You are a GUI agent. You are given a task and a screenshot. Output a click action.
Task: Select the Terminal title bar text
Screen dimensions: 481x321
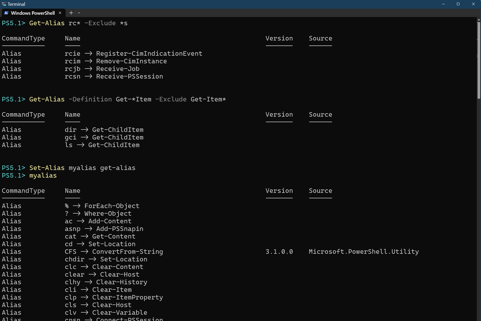[x=16, y=4]
